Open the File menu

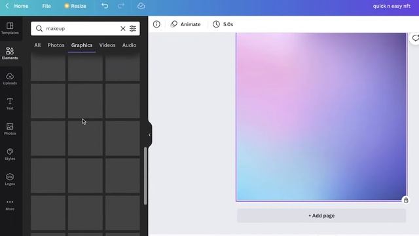point(46,6)
